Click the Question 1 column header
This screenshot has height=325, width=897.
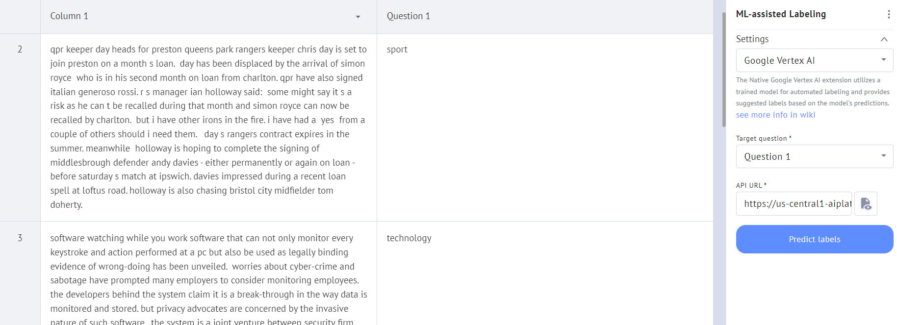pyautogui.click(x=408, y=16)
